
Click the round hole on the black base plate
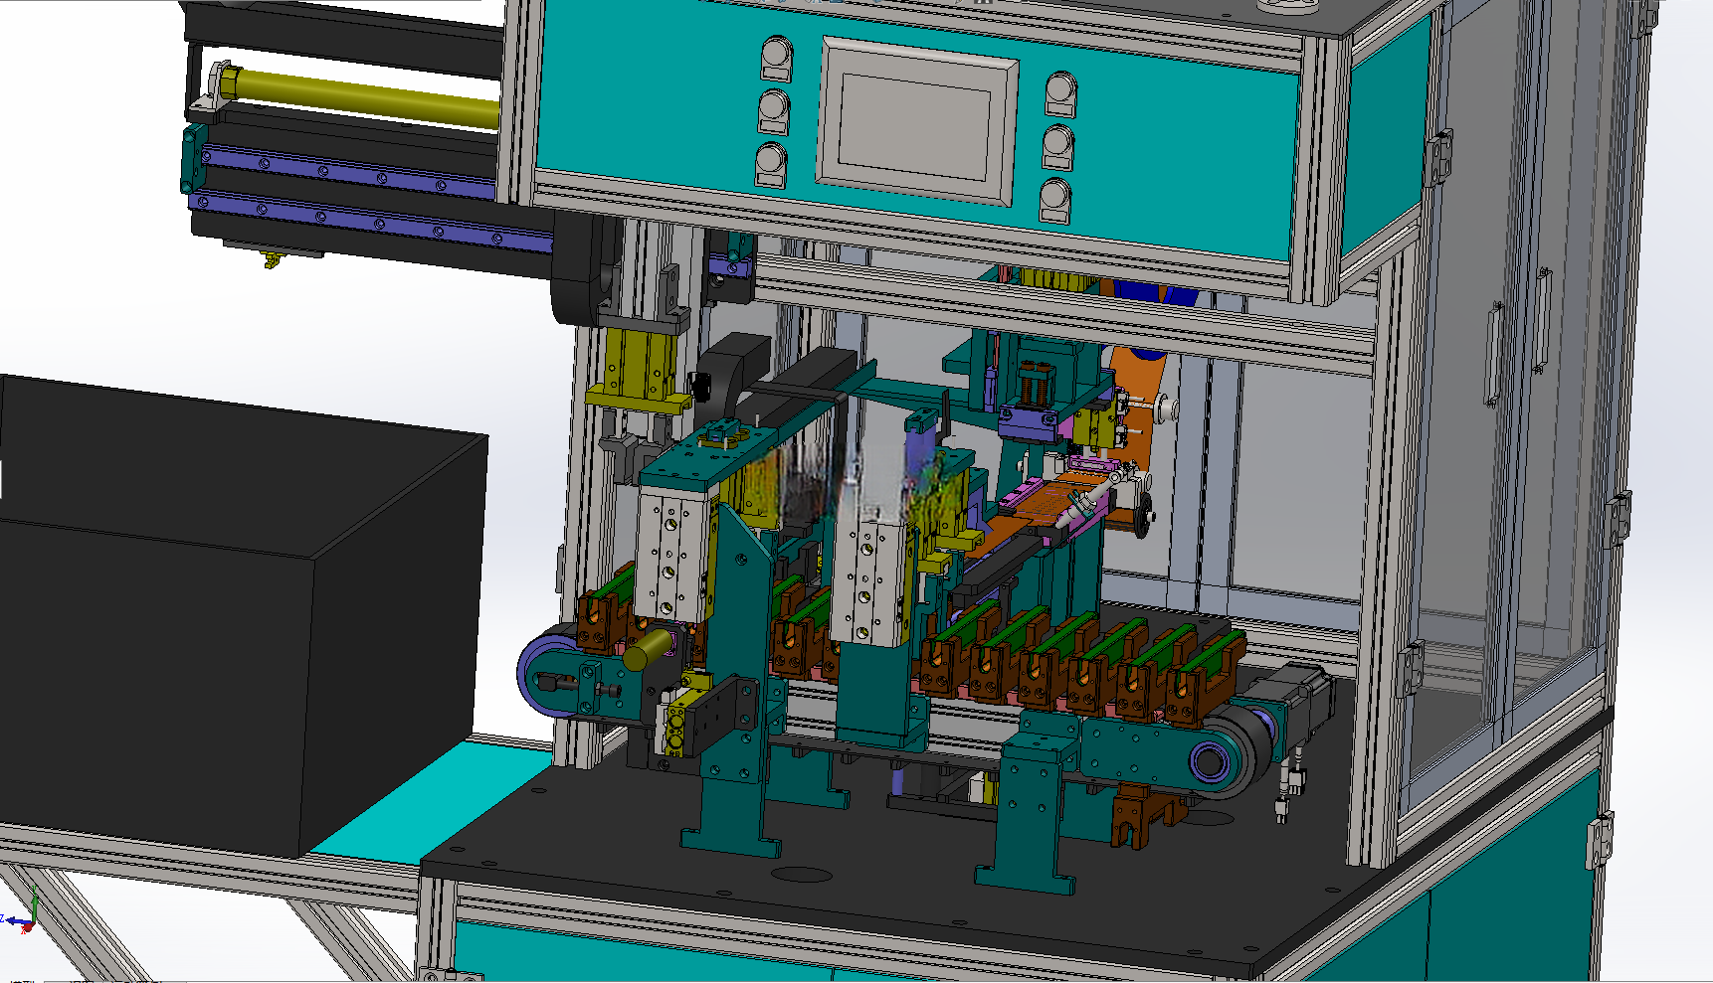click(802, 875)
